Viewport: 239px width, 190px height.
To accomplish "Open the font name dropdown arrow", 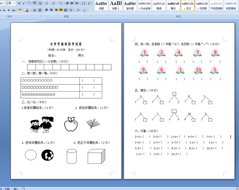I will pos(4,3).
